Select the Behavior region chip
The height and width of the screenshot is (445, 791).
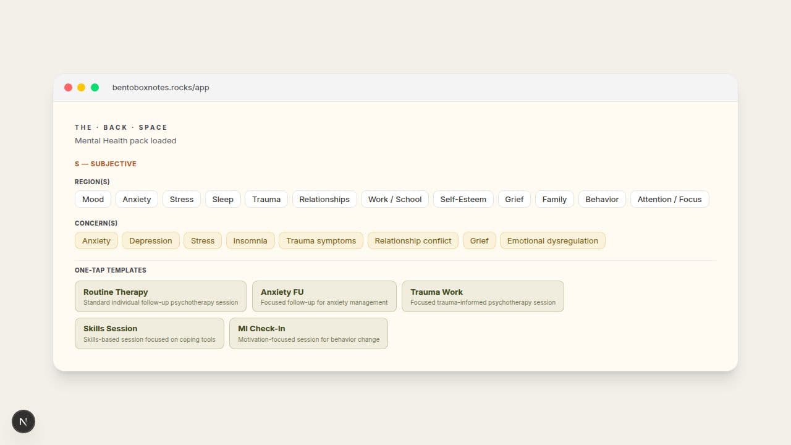point(602,199)
